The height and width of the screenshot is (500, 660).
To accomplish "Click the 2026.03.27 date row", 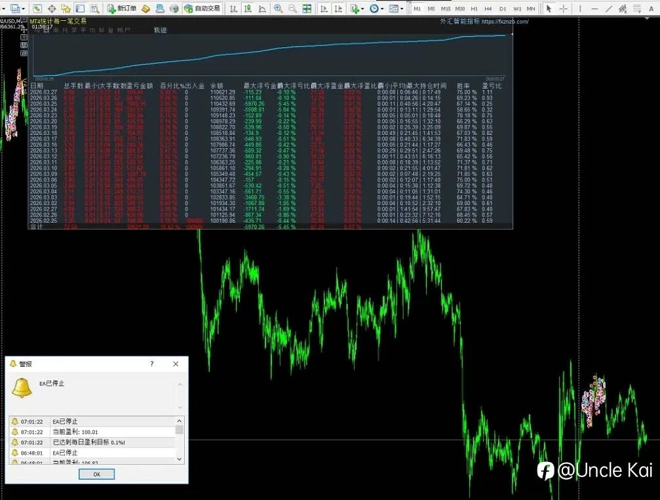I will coord(43,92).
